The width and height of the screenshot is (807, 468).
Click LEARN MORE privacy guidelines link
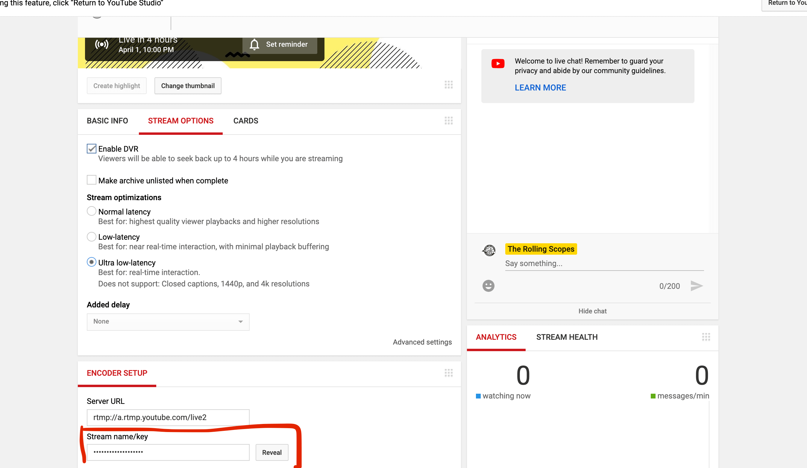tap(540, 87)
